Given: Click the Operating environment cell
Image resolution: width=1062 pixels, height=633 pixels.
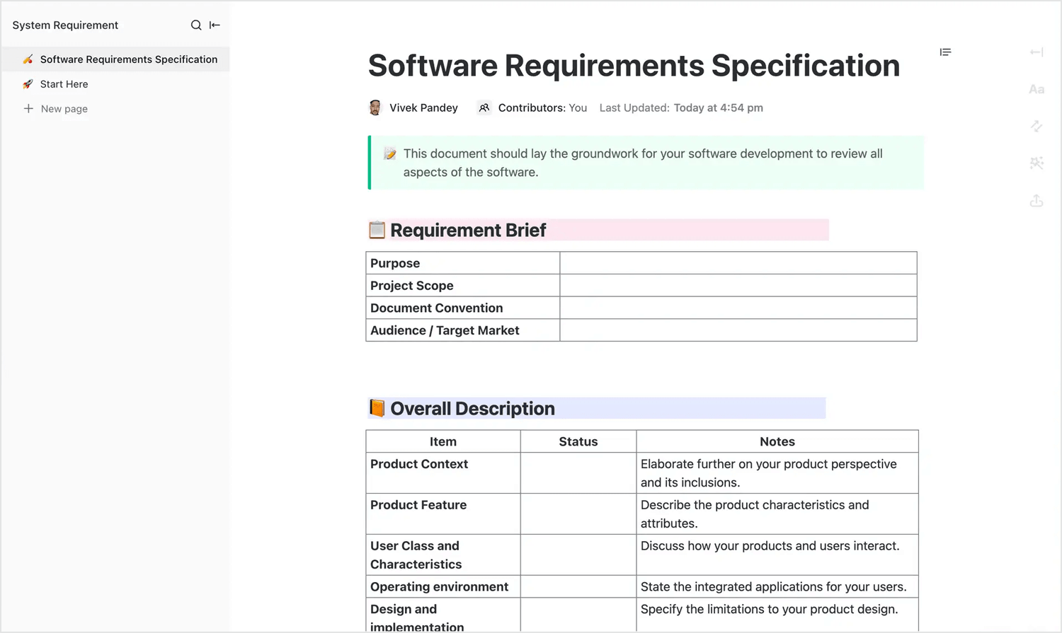Looking at the screenshot, I should click(x=443, y=587).
